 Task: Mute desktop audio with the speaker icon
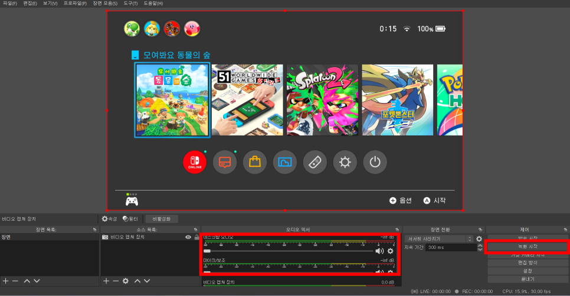379,251
